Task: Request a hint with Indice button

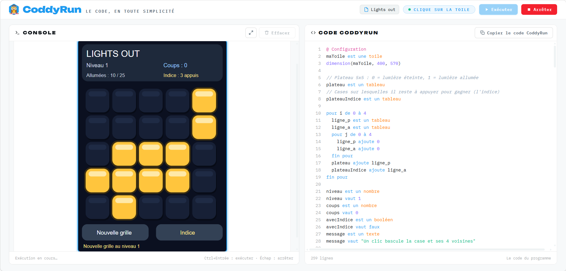Action: (189, 232)
